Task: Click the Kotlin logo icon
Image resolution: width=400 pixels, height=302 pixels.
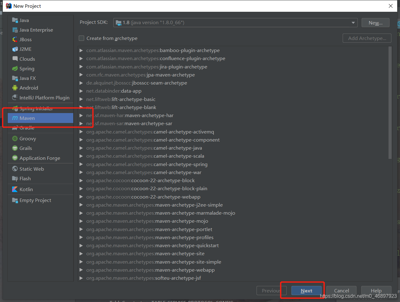Action: (x=15, y=189)
